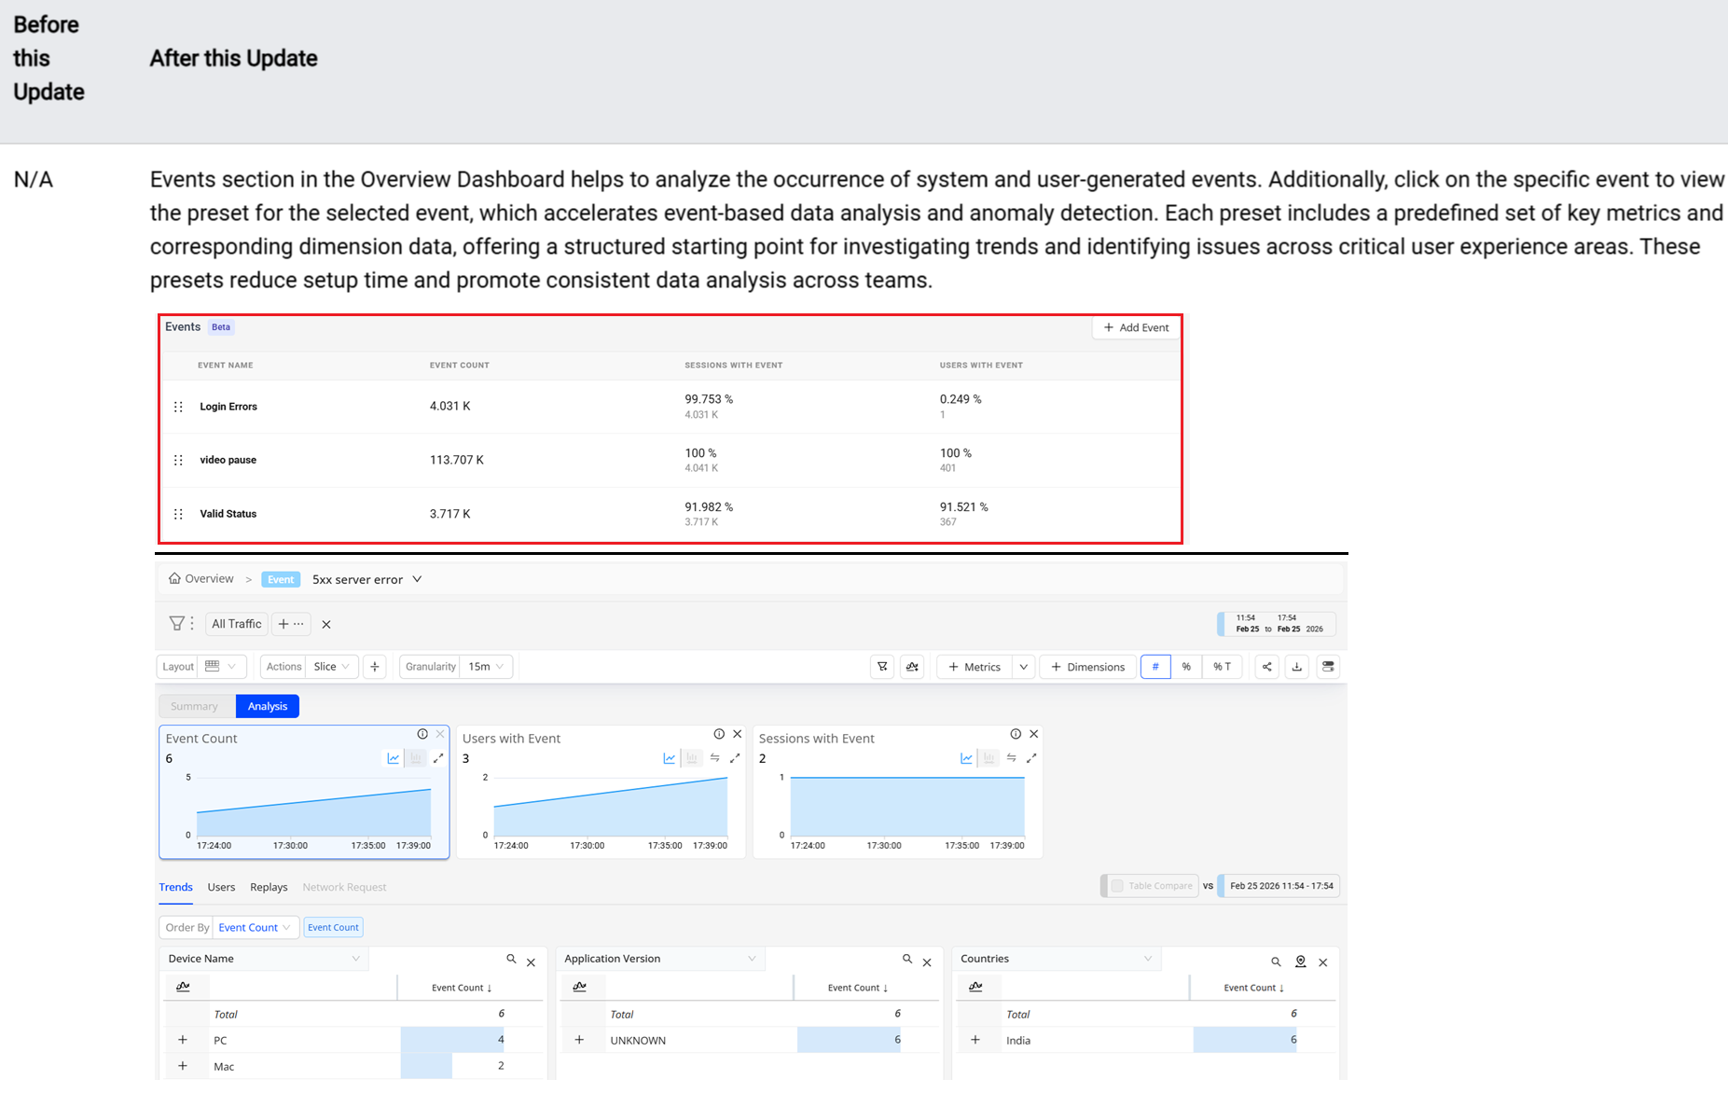The image size is (1728, 1093).
Task: Expand the Sessions with Event chart fullscreen
Action: tap(1031, 758)
